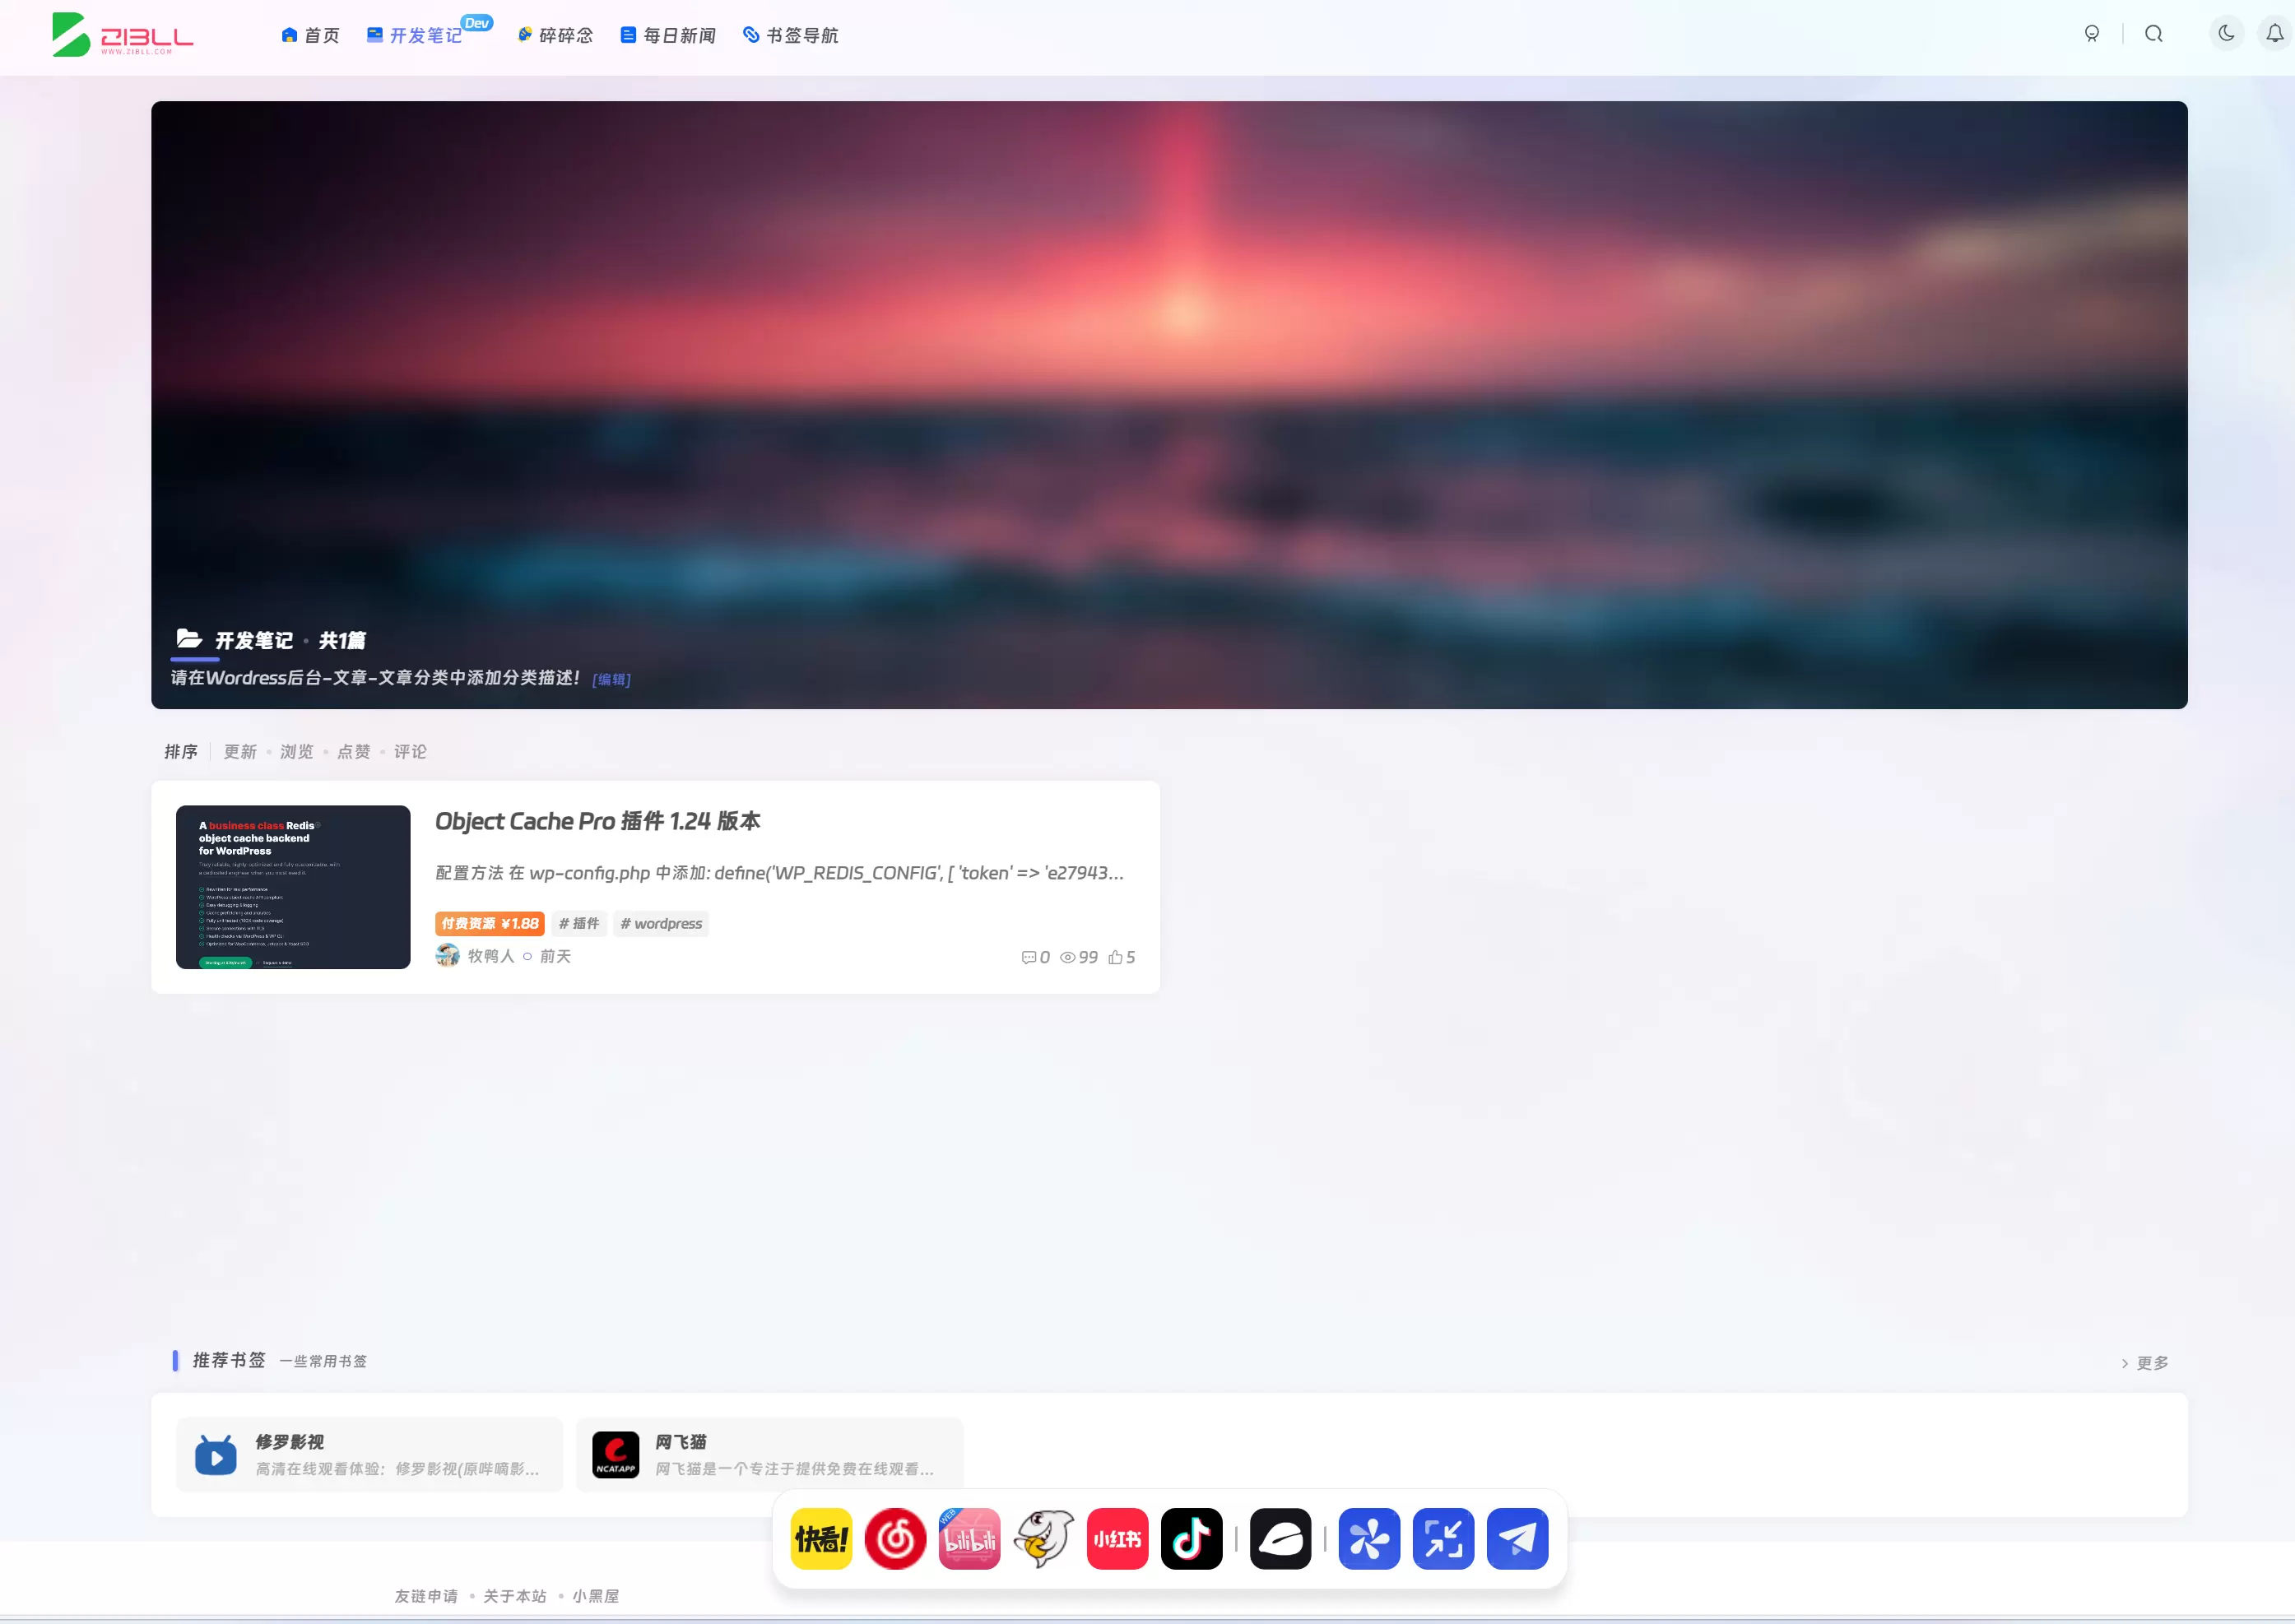This screenshot has height=1624, width=2295.
Task: Click the blue pinwheel dock icon
Action: [1369, 1538]
